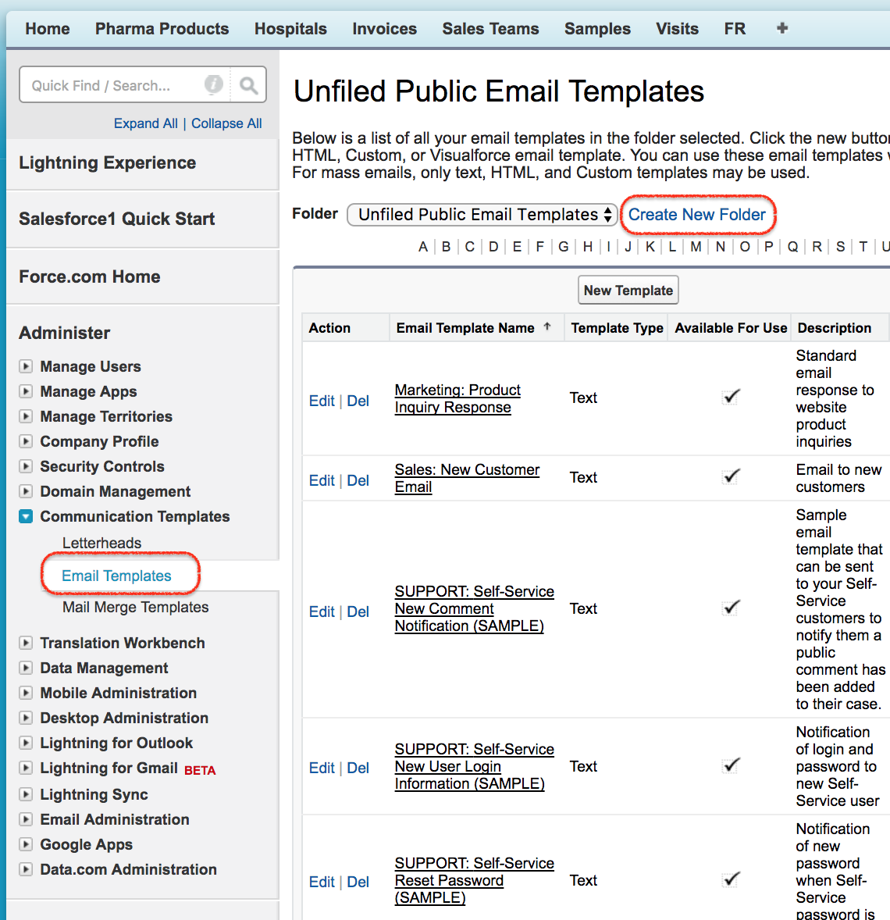Viewport: 890px width, 920px height.
Task: Click Collapse All in the sidebar
Action: tap(226, 123)
